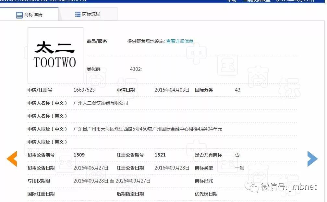Select shared trademark value 否
This screenshot has height=202, width=327.
pos(237,155)
